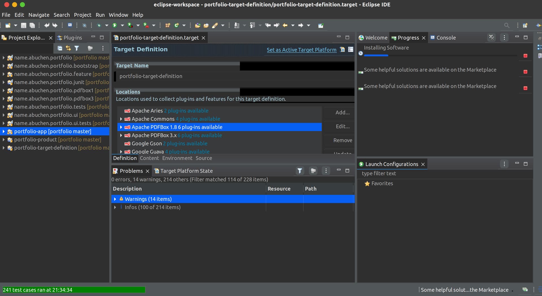Image resolution: width=542 pixels, height=296 pixels.
Task: Expand the name.abuchen.portfolio.ui project
Action: coord(3,115)
